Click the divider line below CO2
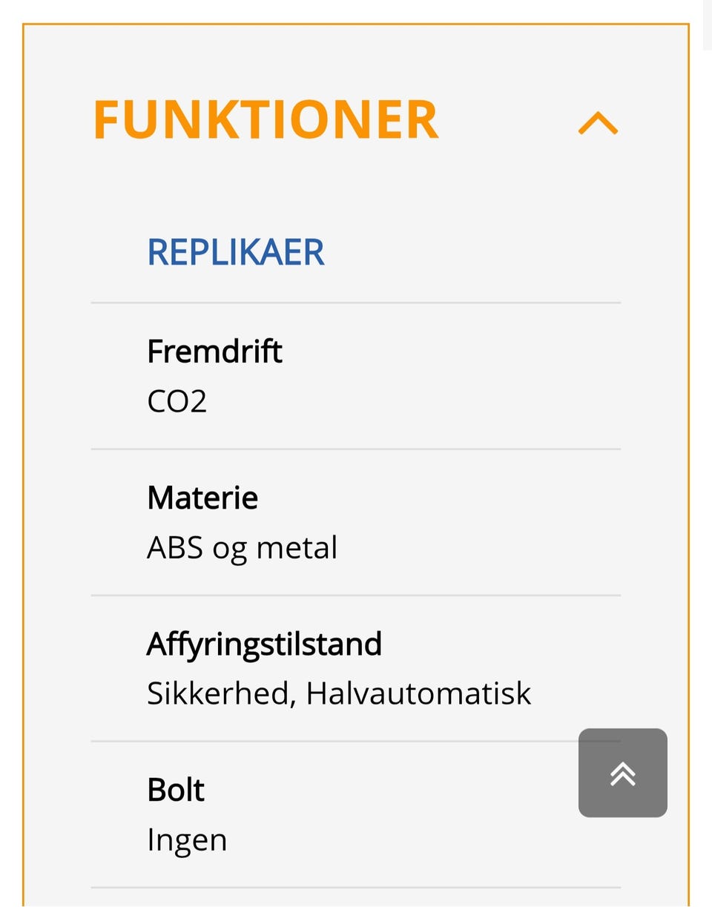Screen dimensions: 712x907 coord(356,449)
